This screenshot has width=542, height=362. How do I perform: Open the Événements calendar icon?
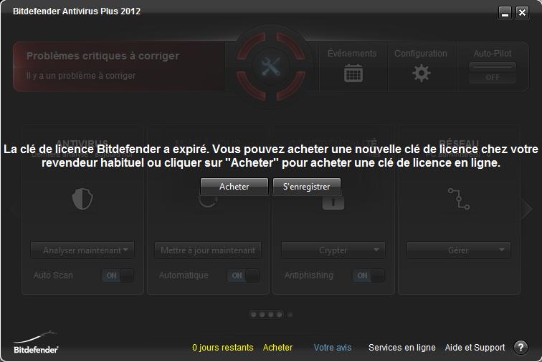(x=353, y=73)
